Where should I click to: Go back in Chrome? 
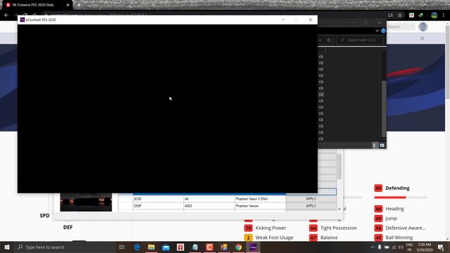pyautogui.click(x=6, y=15)
